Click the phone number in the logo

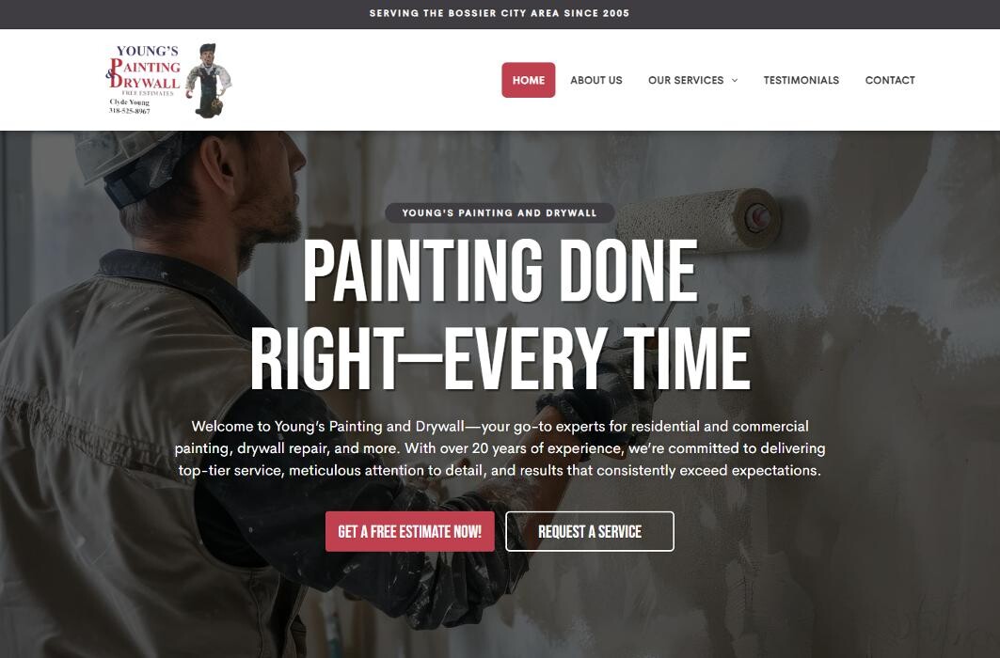coord(130,111)
